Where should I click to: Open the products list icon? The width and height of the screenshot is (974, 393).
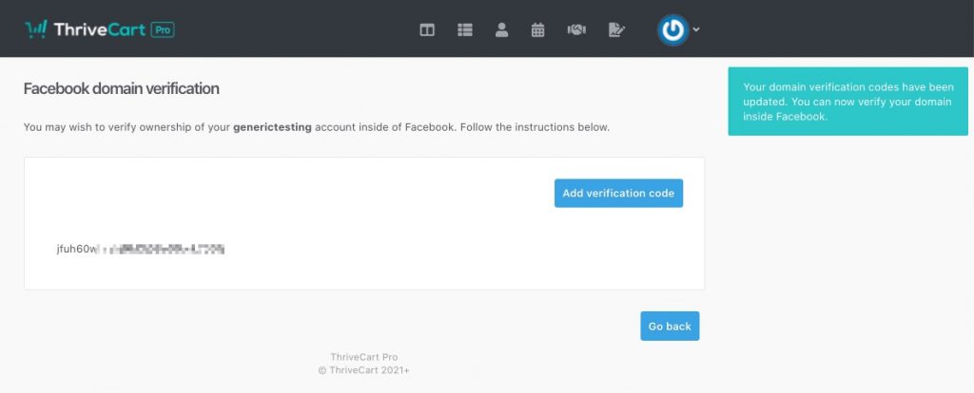tap(464, 29)
